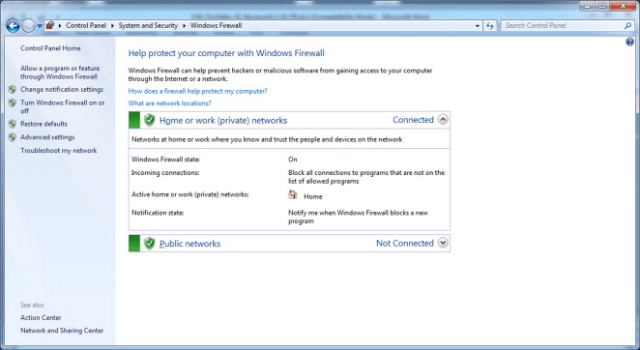This screenshot has width=640, height=350.
Task: Open the recent pages dropdown arrow
Action: coord(40,26)
